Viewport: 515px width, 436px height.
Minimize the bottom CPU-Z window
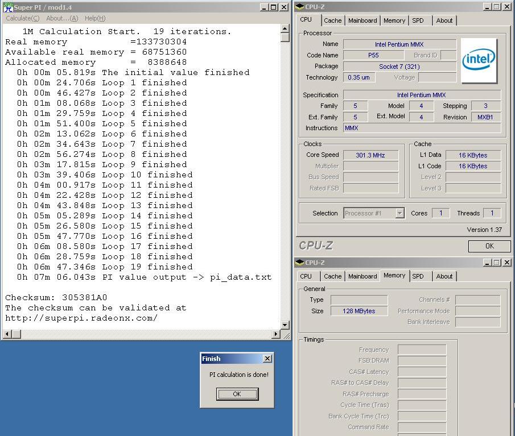tap(488, 263)
